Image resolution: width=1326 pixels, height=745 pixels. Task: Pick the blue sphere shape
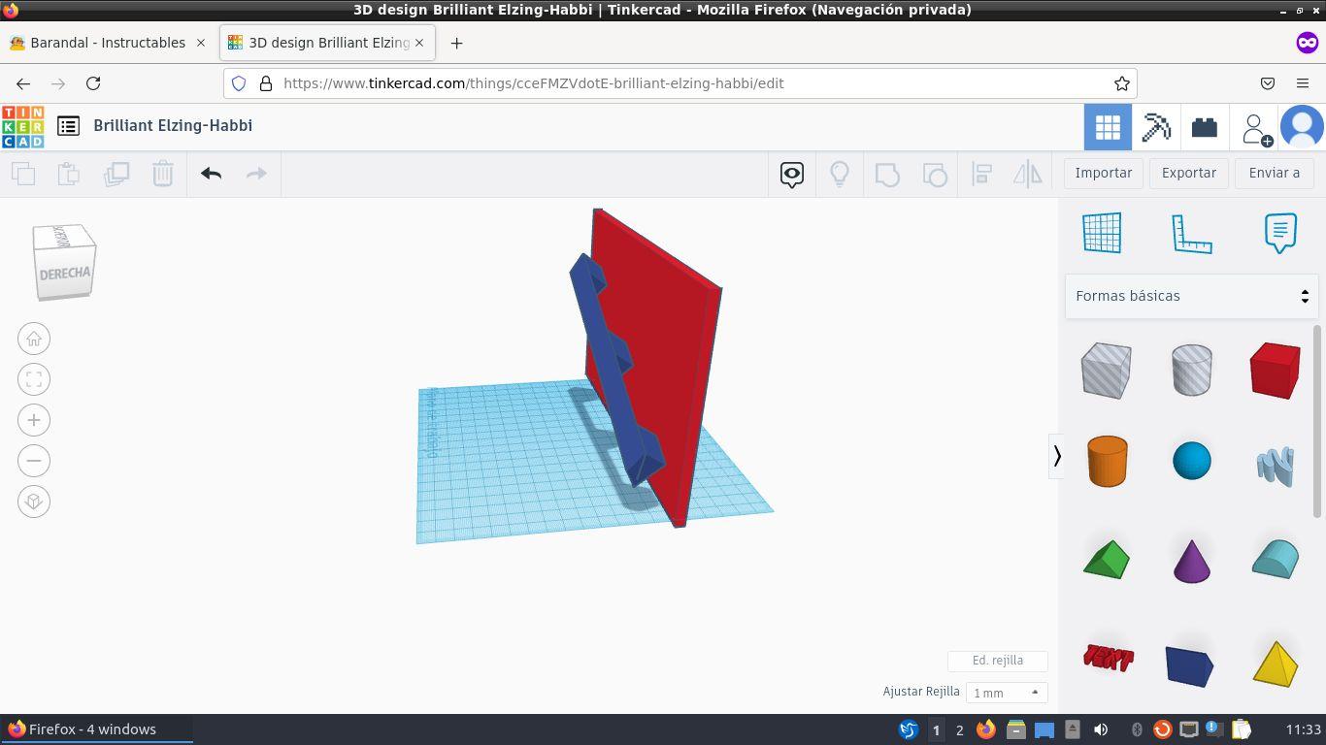tap(1192, 461)
